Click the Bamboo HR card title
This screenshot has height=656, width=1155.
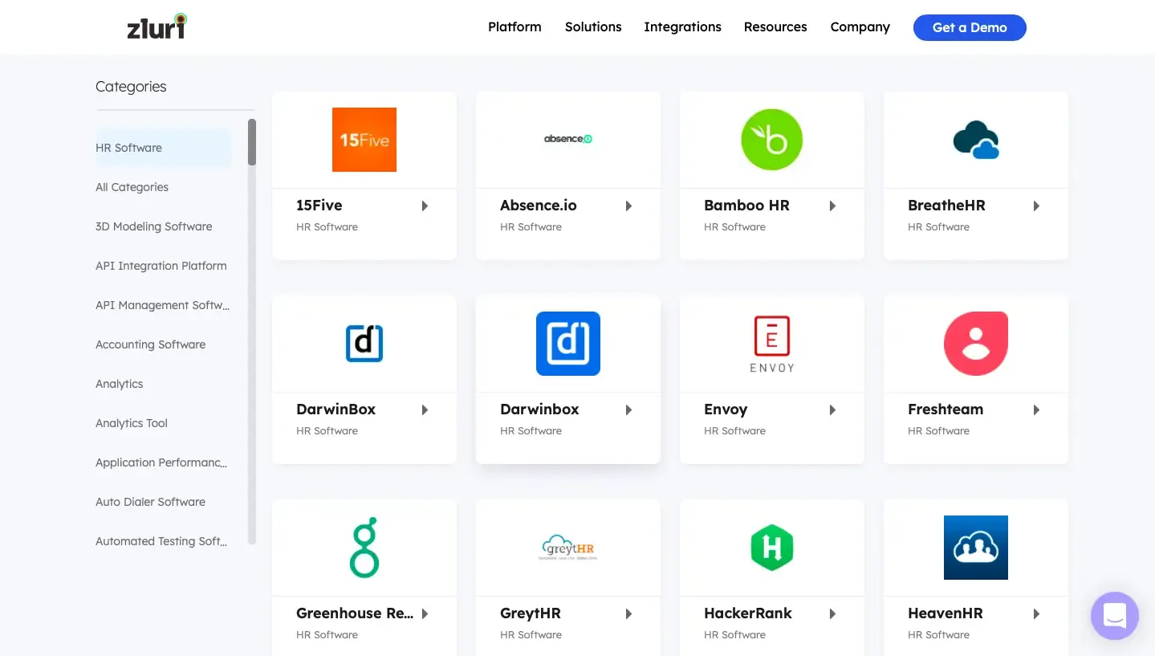point(746,206)
